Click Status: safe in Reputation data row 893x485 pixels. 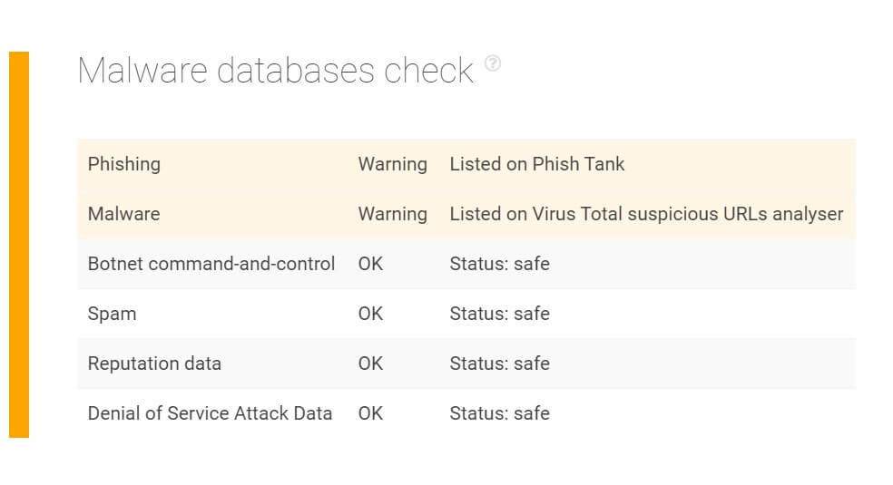[499, 364]
